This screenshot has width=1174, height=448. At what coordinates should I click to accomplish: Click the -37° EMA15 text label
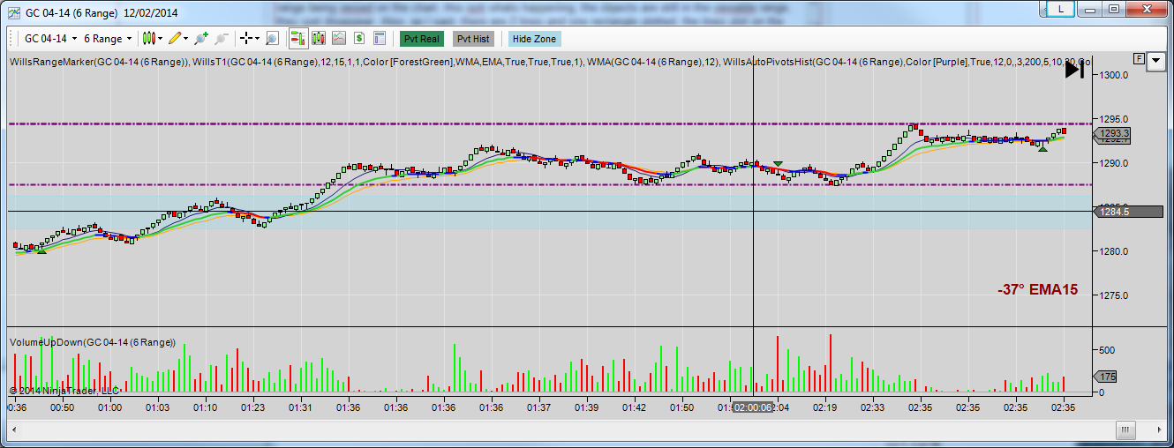1038,289
